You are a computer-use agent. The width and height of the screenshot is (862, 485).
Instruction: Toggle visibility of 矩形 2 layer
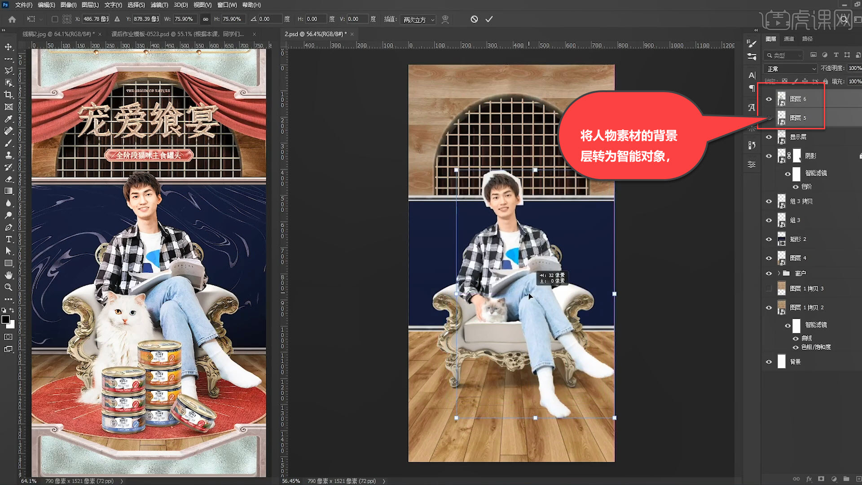click(769, 239)
